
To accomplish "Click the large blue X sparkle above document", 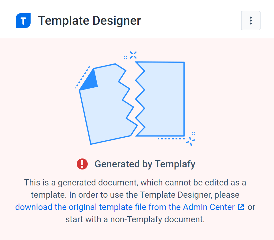I will click(x=133, y=55).
